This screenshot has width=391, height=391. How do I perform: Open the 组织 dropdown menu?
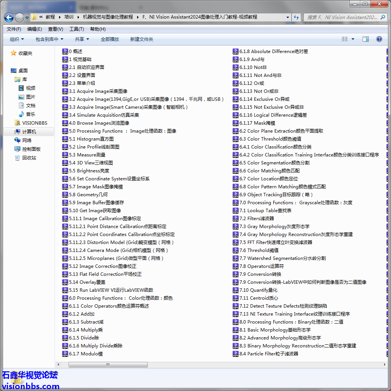click(17, 39)
